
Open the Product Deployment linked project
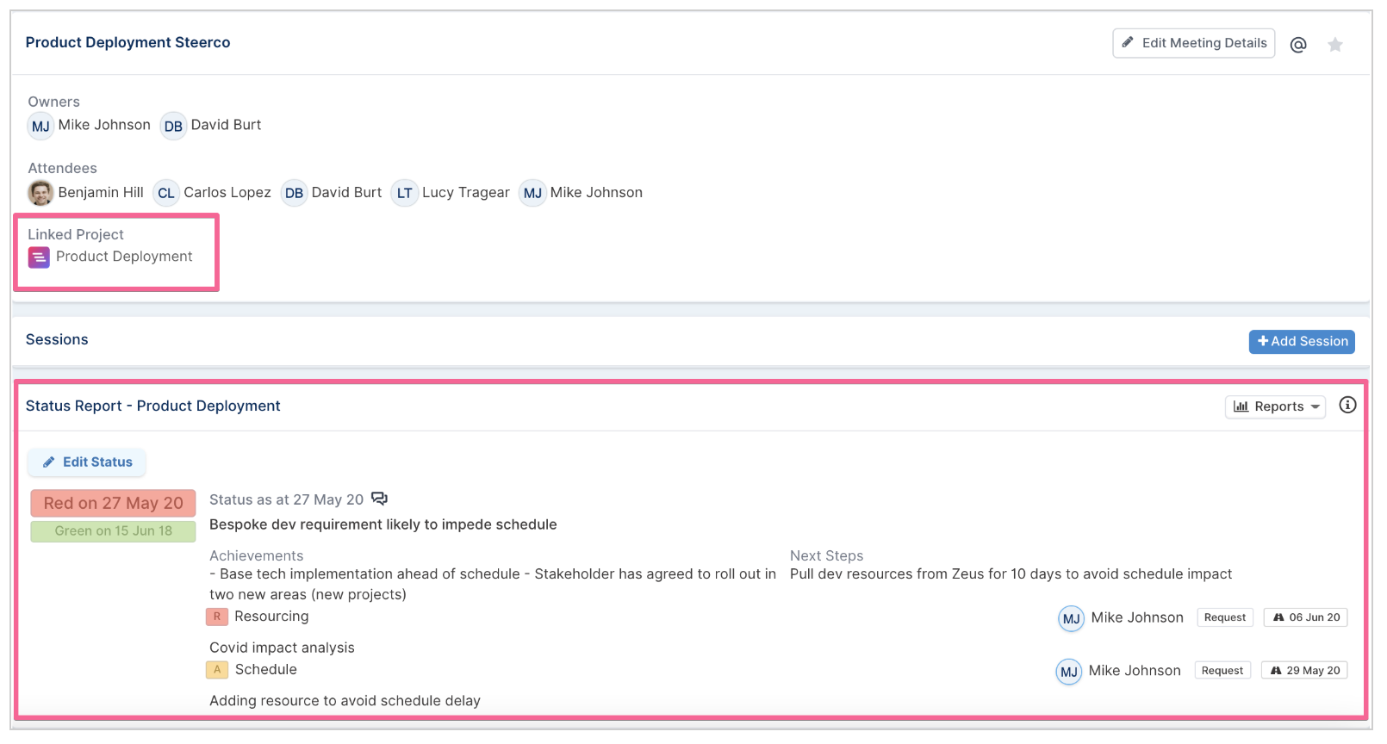[124, 257]
